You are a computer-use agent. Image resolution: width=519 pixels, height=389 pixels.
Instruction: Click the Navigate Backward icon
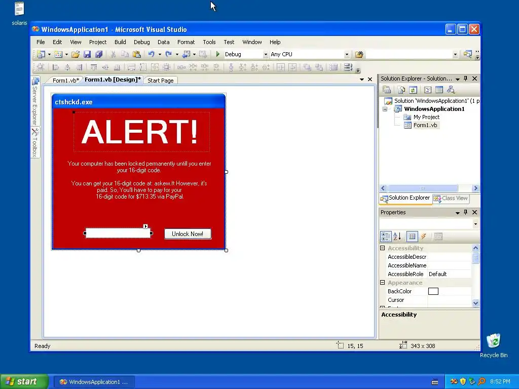pyautogui.click(x=187, y=54)
